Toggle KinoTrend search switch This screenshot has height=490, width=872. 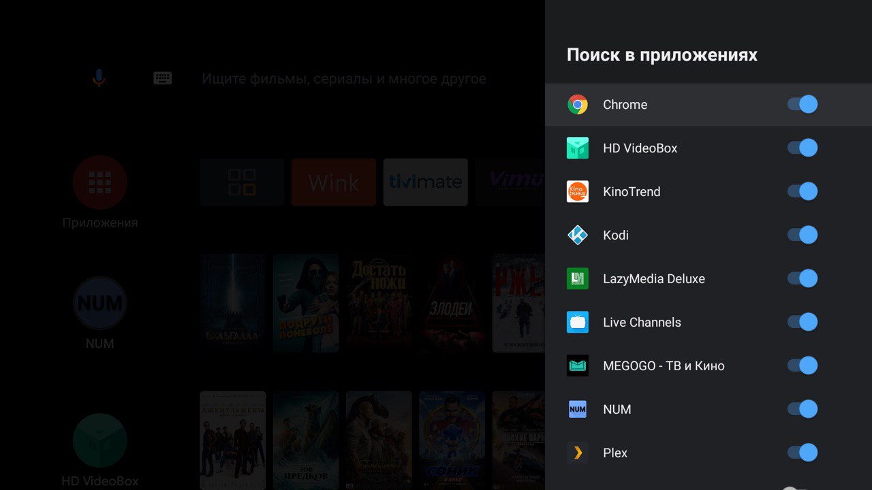[x=803, y=192]
